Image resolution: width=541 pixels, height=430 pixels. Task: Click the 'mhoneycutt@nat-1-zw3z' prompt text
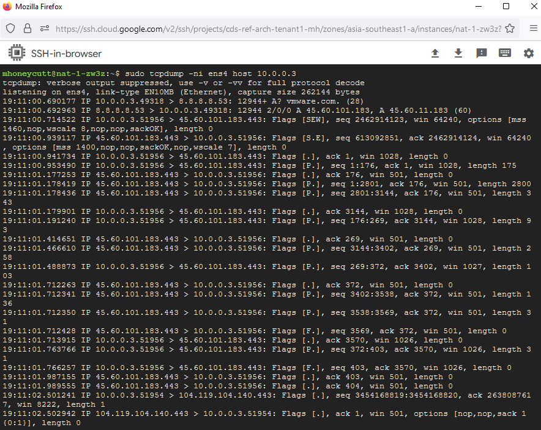(53, 74)
